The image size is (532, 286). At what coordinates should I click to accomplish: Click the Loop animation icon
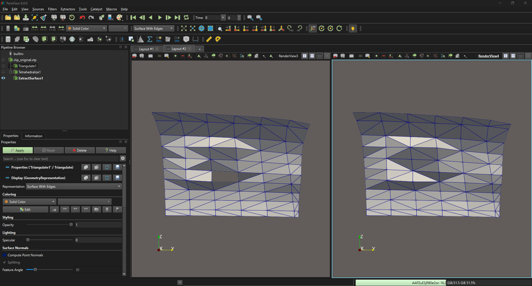(186, 17)
